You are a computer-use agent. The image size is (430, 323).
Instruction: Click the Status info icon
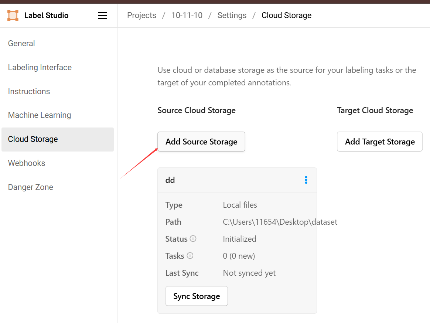click(193, 239)
